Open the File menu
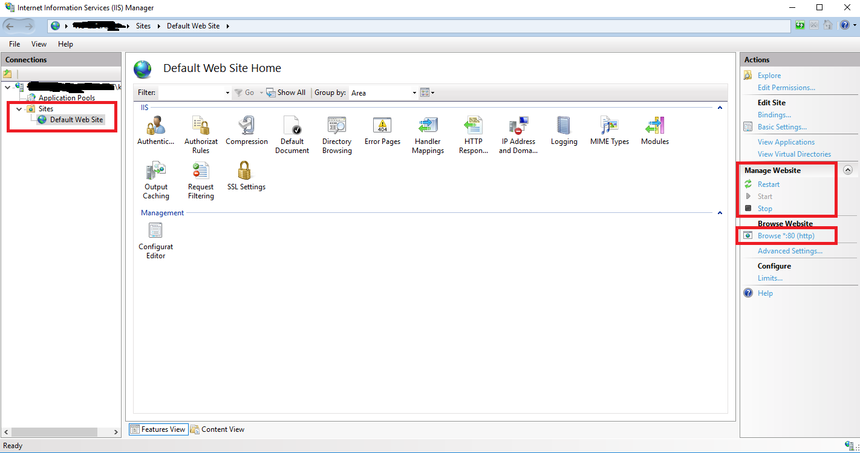Image resolution: width=860 pixels, height=453 pixels. pyautogui.click(x=15, y=44)
